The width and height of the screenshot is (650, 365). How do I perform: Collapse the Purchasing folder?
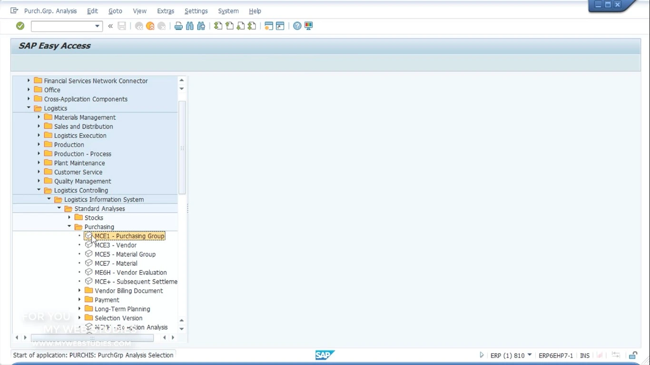69,227
